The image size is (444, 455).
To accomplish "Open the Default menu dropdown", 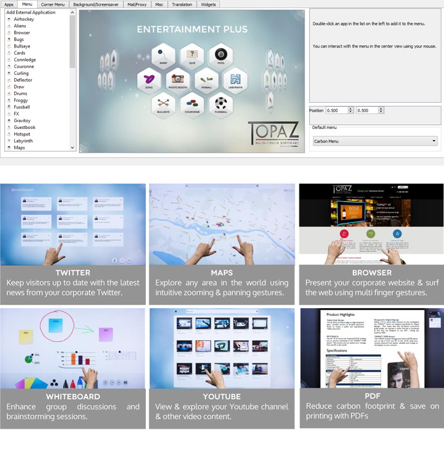I will point(375,141).
